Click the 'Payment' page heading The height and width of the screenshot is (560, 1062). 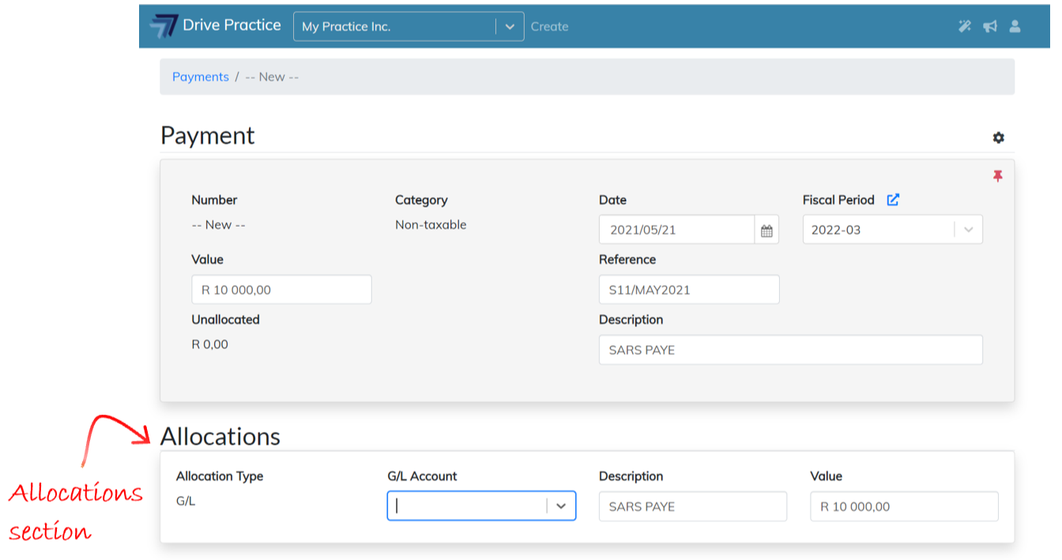208,135
